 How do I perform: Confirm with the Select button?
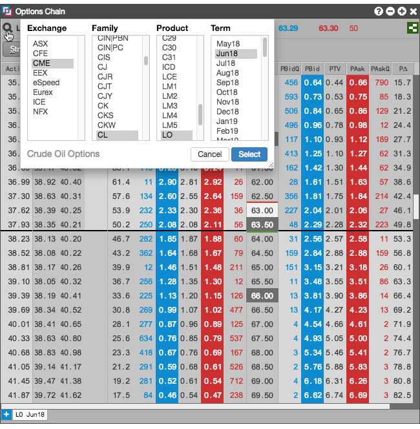(249, 154)
